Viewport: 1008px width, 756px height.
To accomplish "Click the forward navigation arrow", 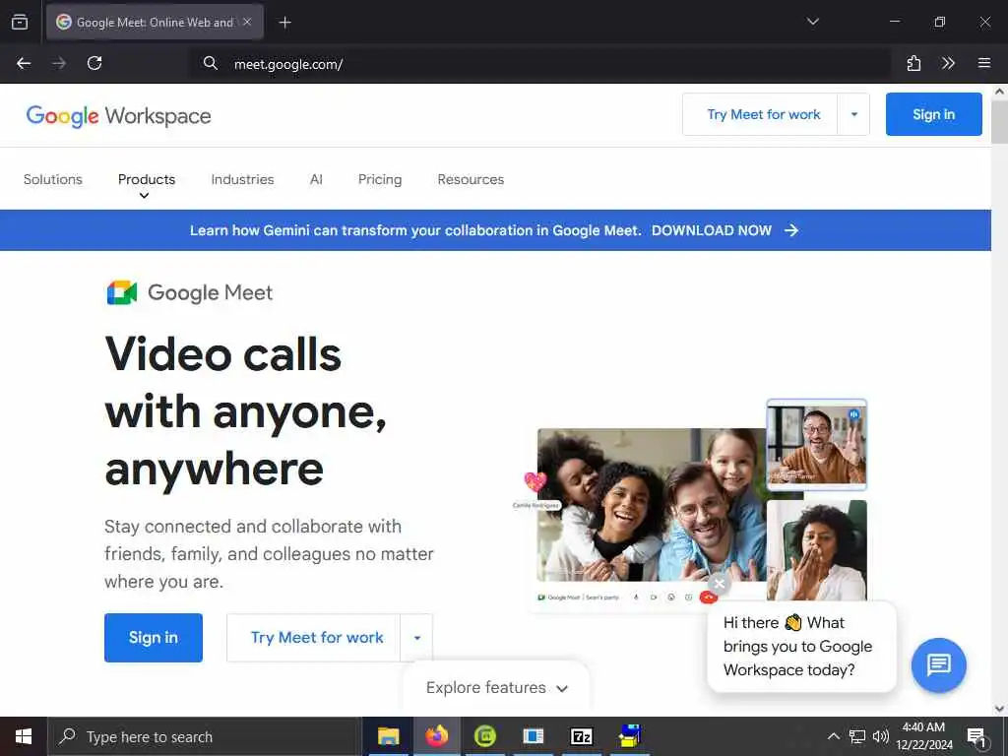I will (x=59, y=63).
